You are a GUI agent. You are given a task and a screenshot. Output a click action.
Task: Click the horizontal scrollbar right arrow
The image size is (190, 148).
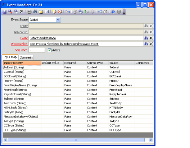click(151, 140)
